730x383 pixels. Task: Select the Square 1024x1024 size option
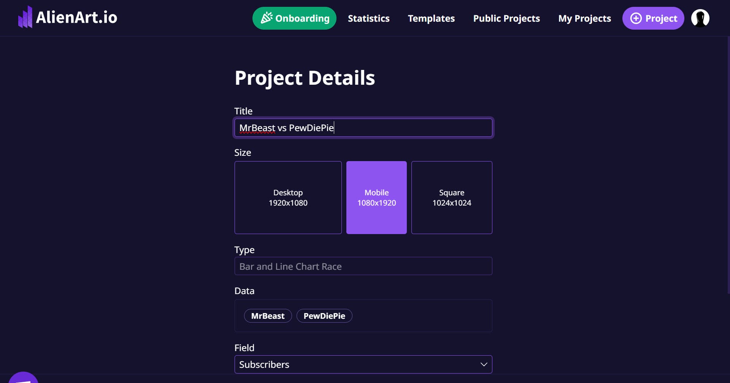click(x=452, y=198)
